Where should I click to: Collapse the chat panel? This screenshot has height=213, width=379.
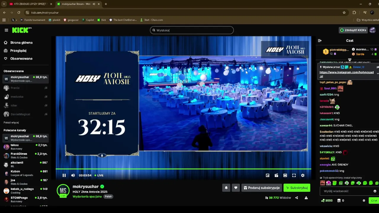(x=319, y=41)
